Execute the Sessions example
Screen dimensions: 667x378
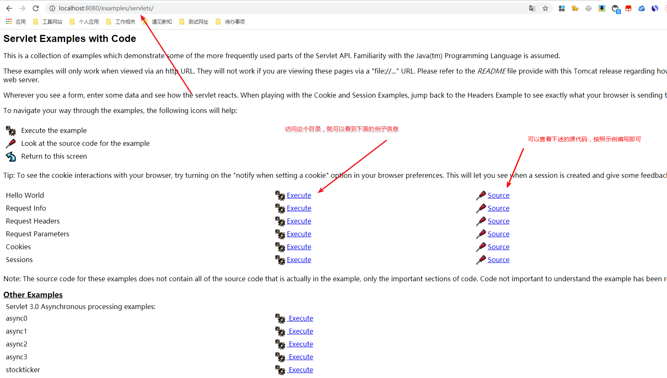click(299, 260)
